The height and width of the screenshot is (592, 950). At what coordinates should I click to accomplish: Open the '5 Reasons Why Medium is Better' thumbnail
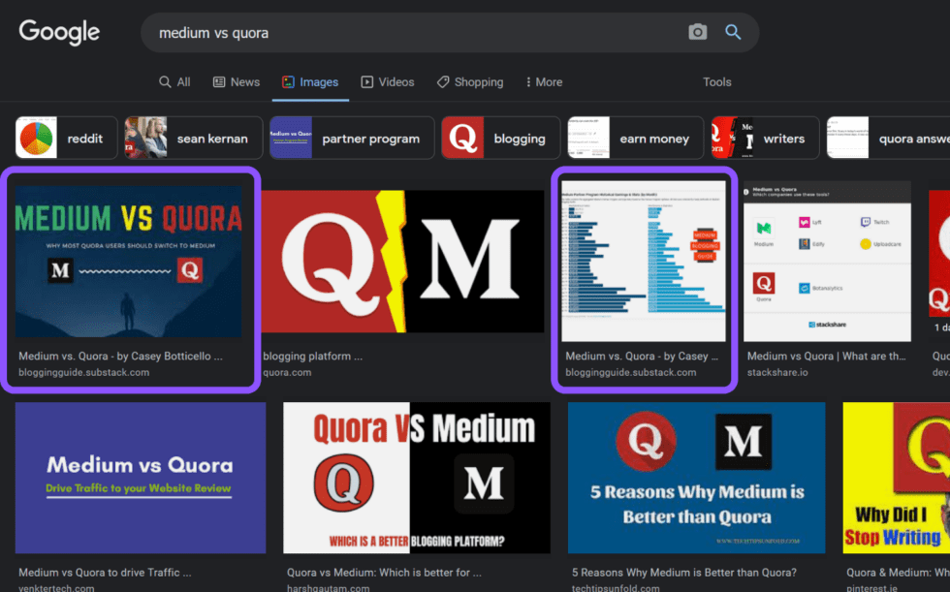pos(697,478)
